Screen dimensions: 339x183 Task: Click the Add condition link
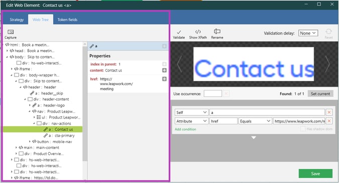coord(185,129)
